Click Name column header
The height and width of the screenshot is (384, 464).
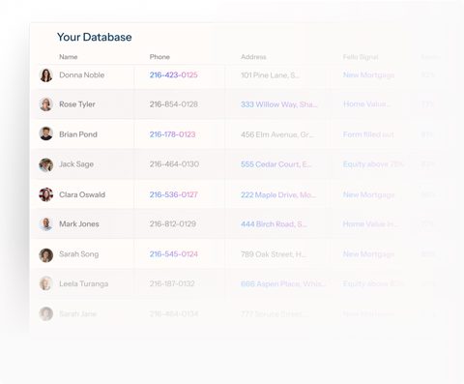click(x=69, y=57)
